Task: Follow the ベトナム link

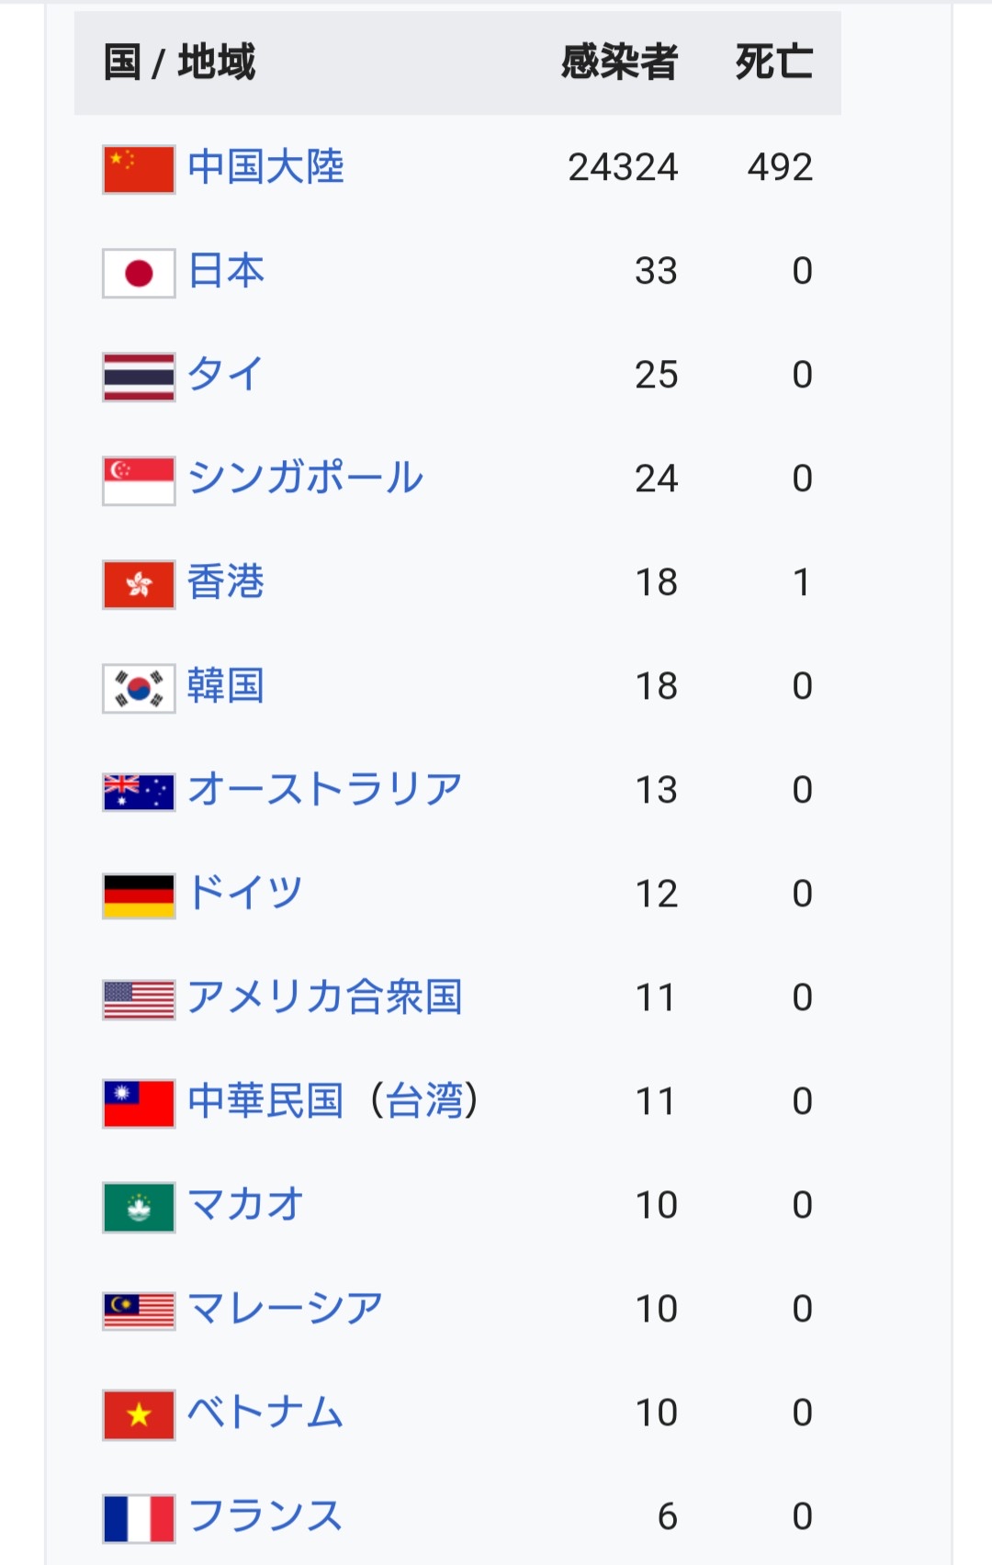Action: [265, 1413]
